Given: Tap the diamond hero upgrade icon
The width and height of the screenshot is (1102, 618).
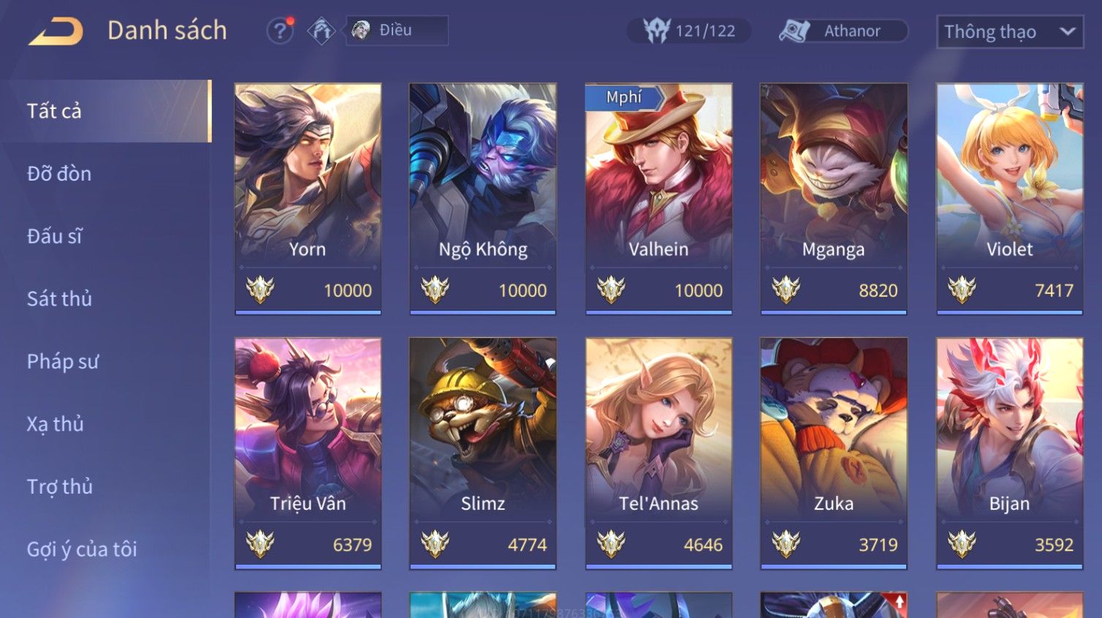Looking at the screenshot, I should 321,31.
